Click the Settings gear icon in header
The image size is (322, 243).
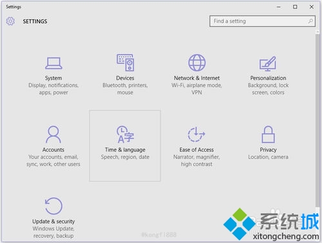pyautogui.click(x=10, y=21)
